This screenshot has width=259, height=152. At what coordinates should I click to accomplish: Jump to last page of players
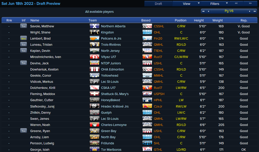(x=255, y=11)
